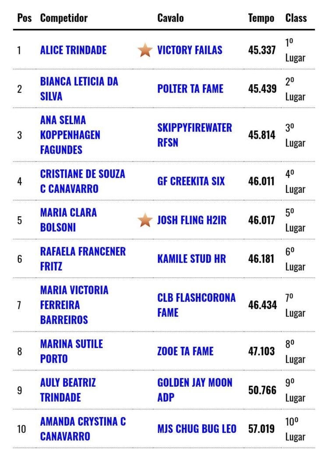Open horse Polter Ta Fame link
This screenshot has width=328, height=449.
pos(190,89)
